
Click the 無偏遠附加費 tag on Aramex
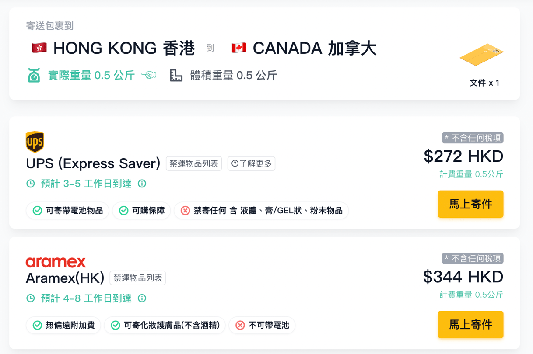(x=64, y=325)
